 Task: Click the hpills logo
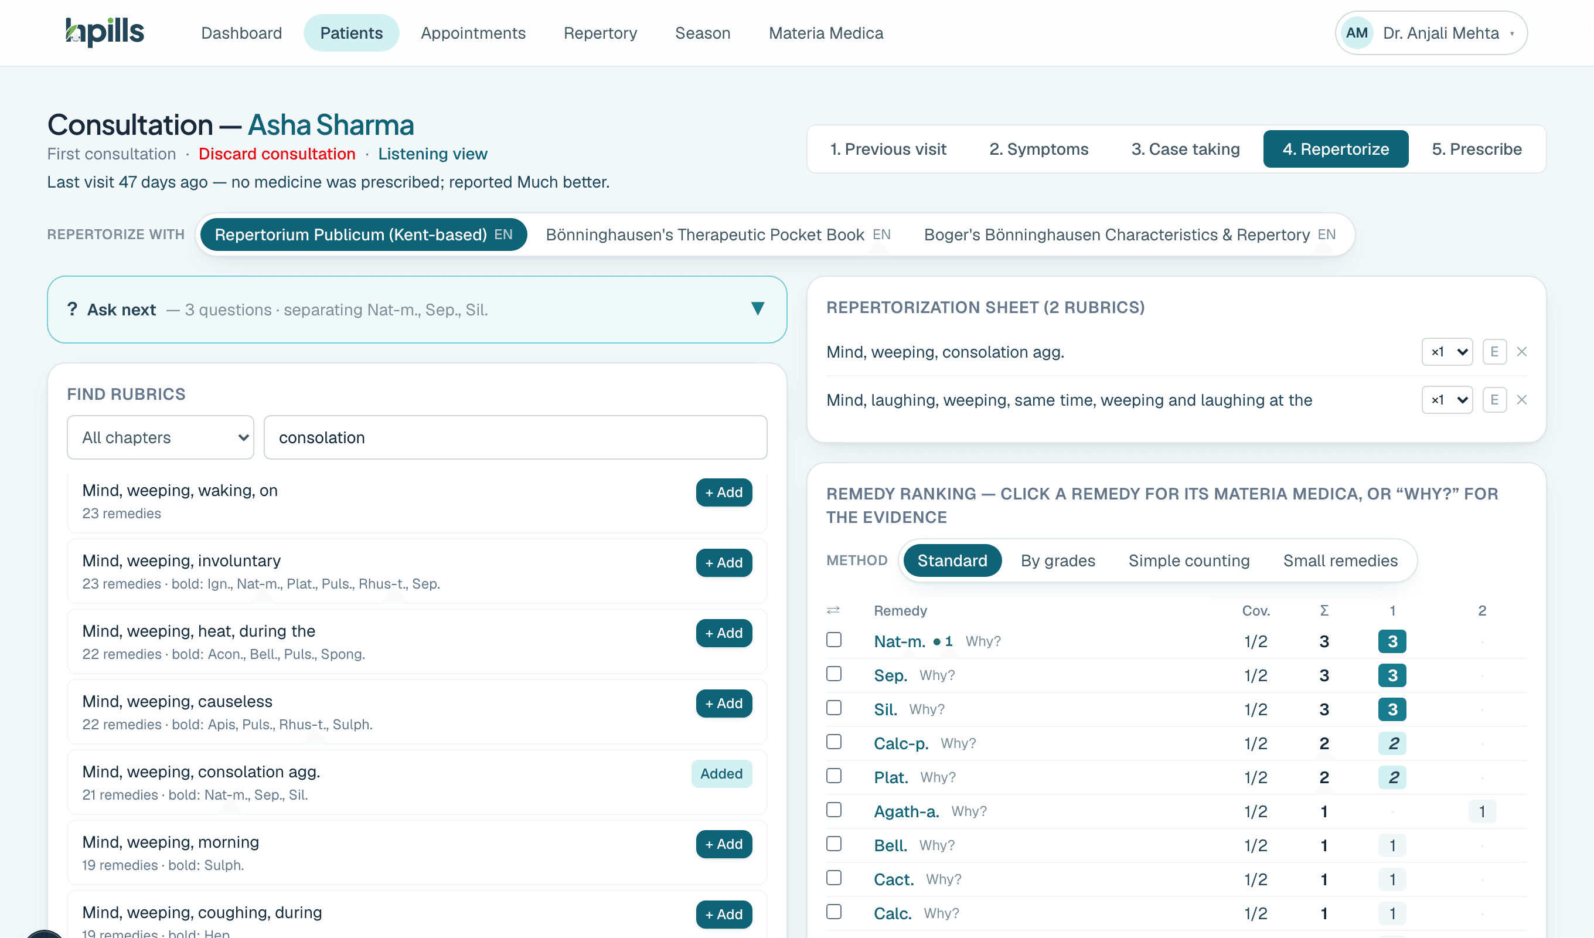coord(105,32)
